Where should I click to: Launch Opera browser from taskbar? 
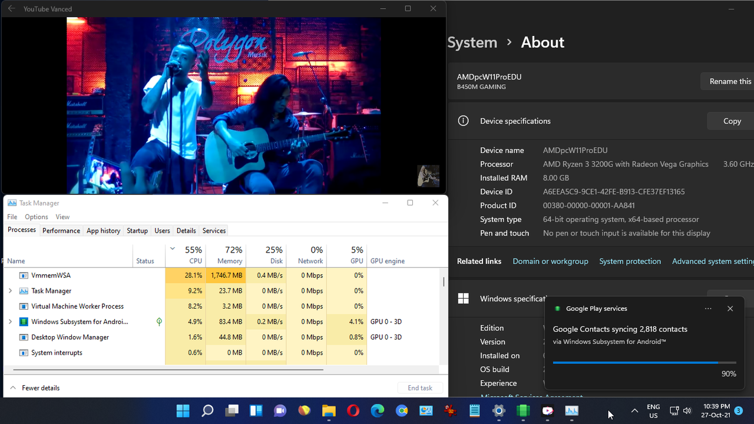(x=353, y=410)
